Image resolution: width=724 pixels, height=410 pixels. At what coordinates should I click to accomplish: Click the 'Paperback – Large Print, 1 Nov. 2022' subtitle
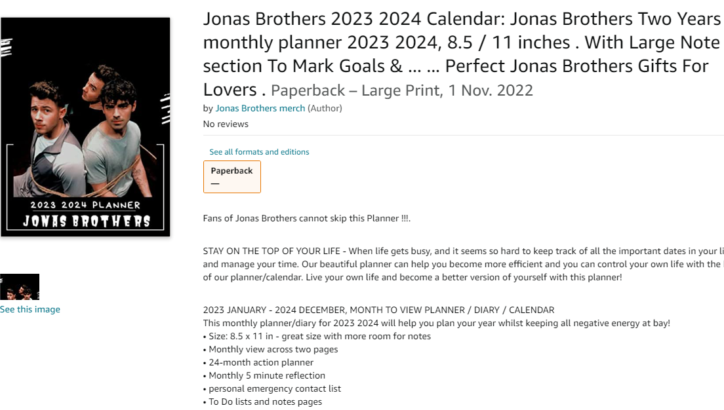(402, 90)
